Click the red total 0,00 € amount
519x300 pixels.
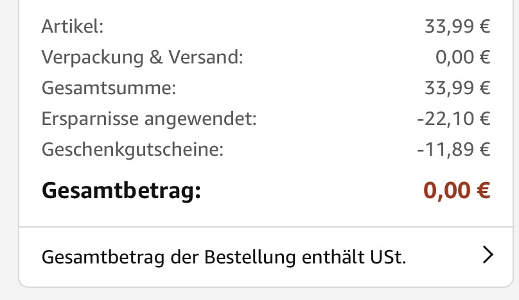(x=457, y=190)
